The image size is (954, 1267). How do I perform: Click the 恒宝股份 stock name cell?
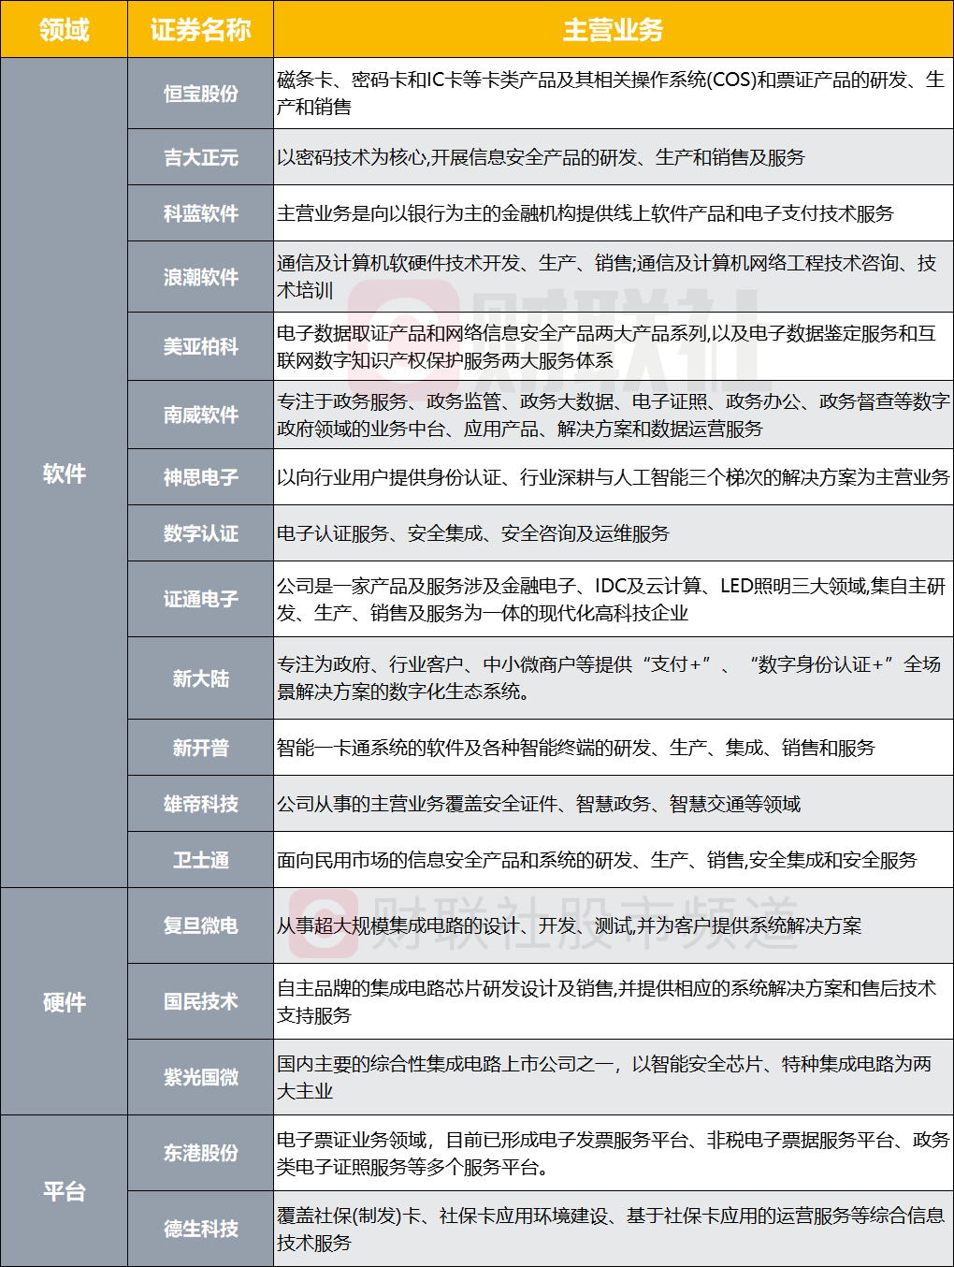coord(200,94)
